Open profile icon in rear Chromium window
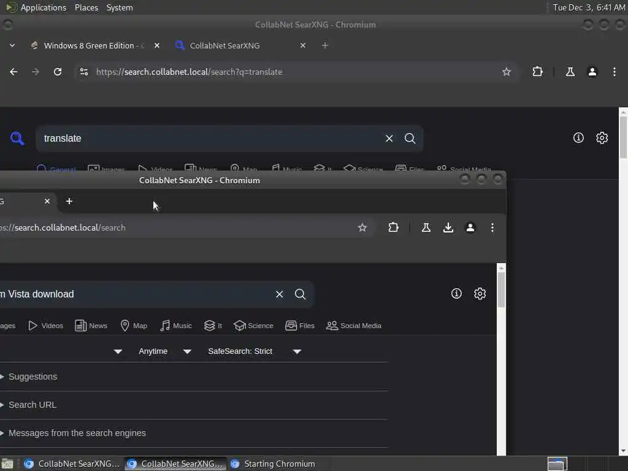This screenshot has width=628, height=471. [x=592, y=72]
